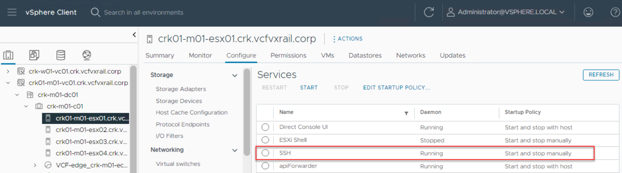Open the hamburger navigation menu

pyautogui.click(x=12, y=12)
